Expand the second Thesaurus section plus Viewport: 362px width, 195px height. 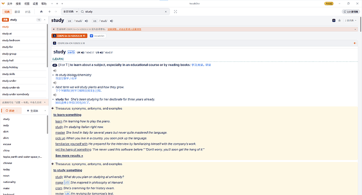click(52, 164)
